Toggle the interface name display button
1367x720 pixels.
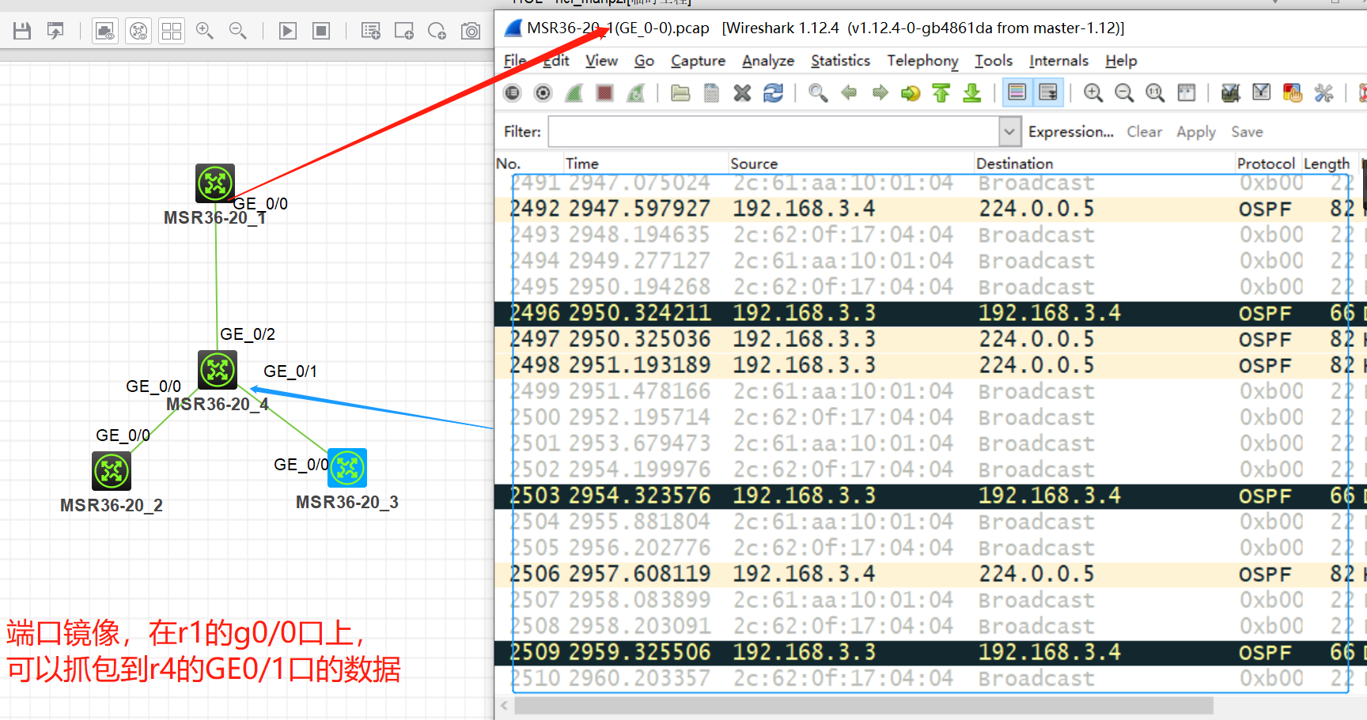coord(105,31)
